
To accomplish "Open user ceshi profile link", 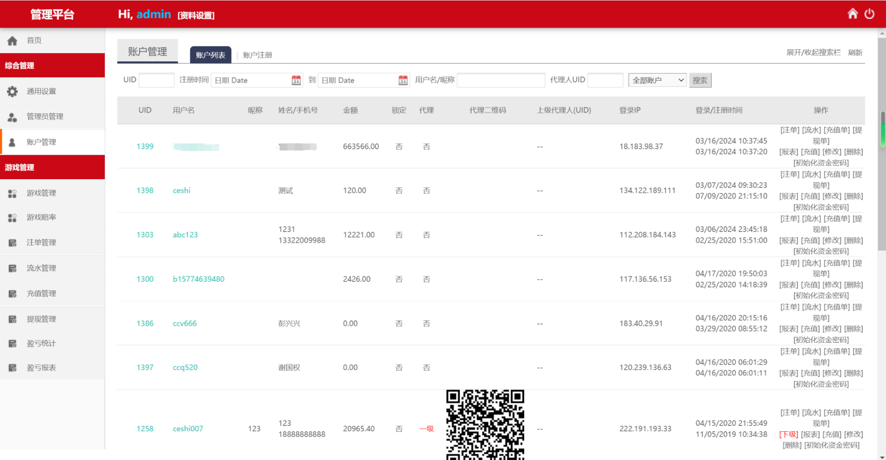I will pyautogui.click(x=181, y=191).
